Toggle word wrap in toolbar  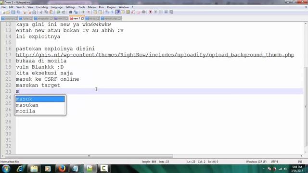[x=107, y=12]
